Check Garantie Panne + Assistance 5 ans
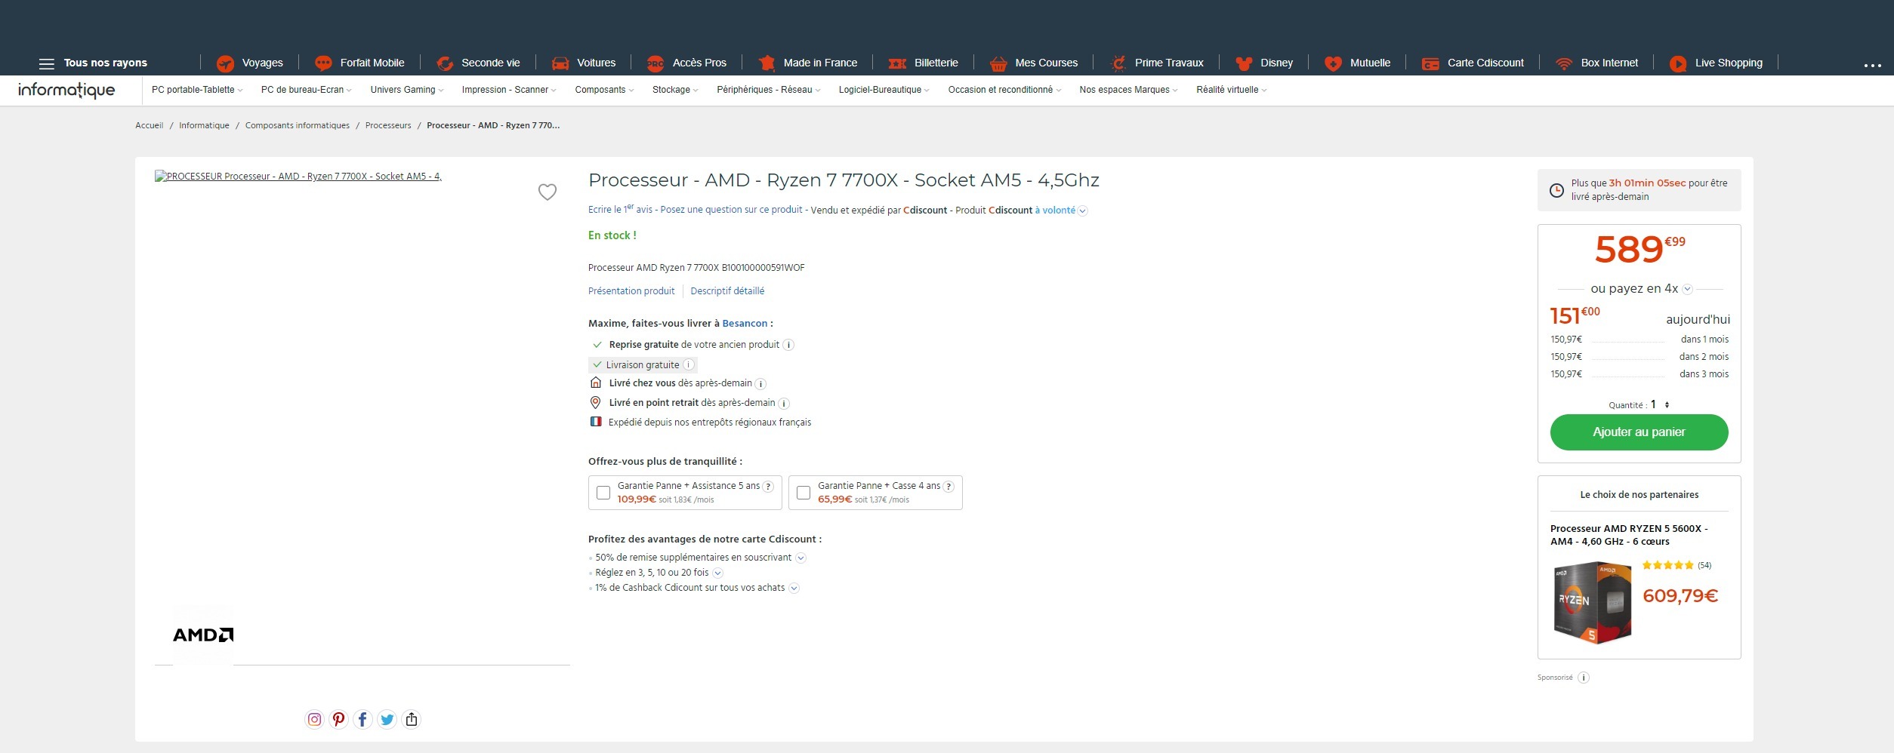The image size is (1894, 753). coord(603,493)
